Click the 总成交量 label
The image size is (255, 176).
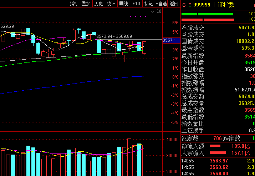click(193, 104)
